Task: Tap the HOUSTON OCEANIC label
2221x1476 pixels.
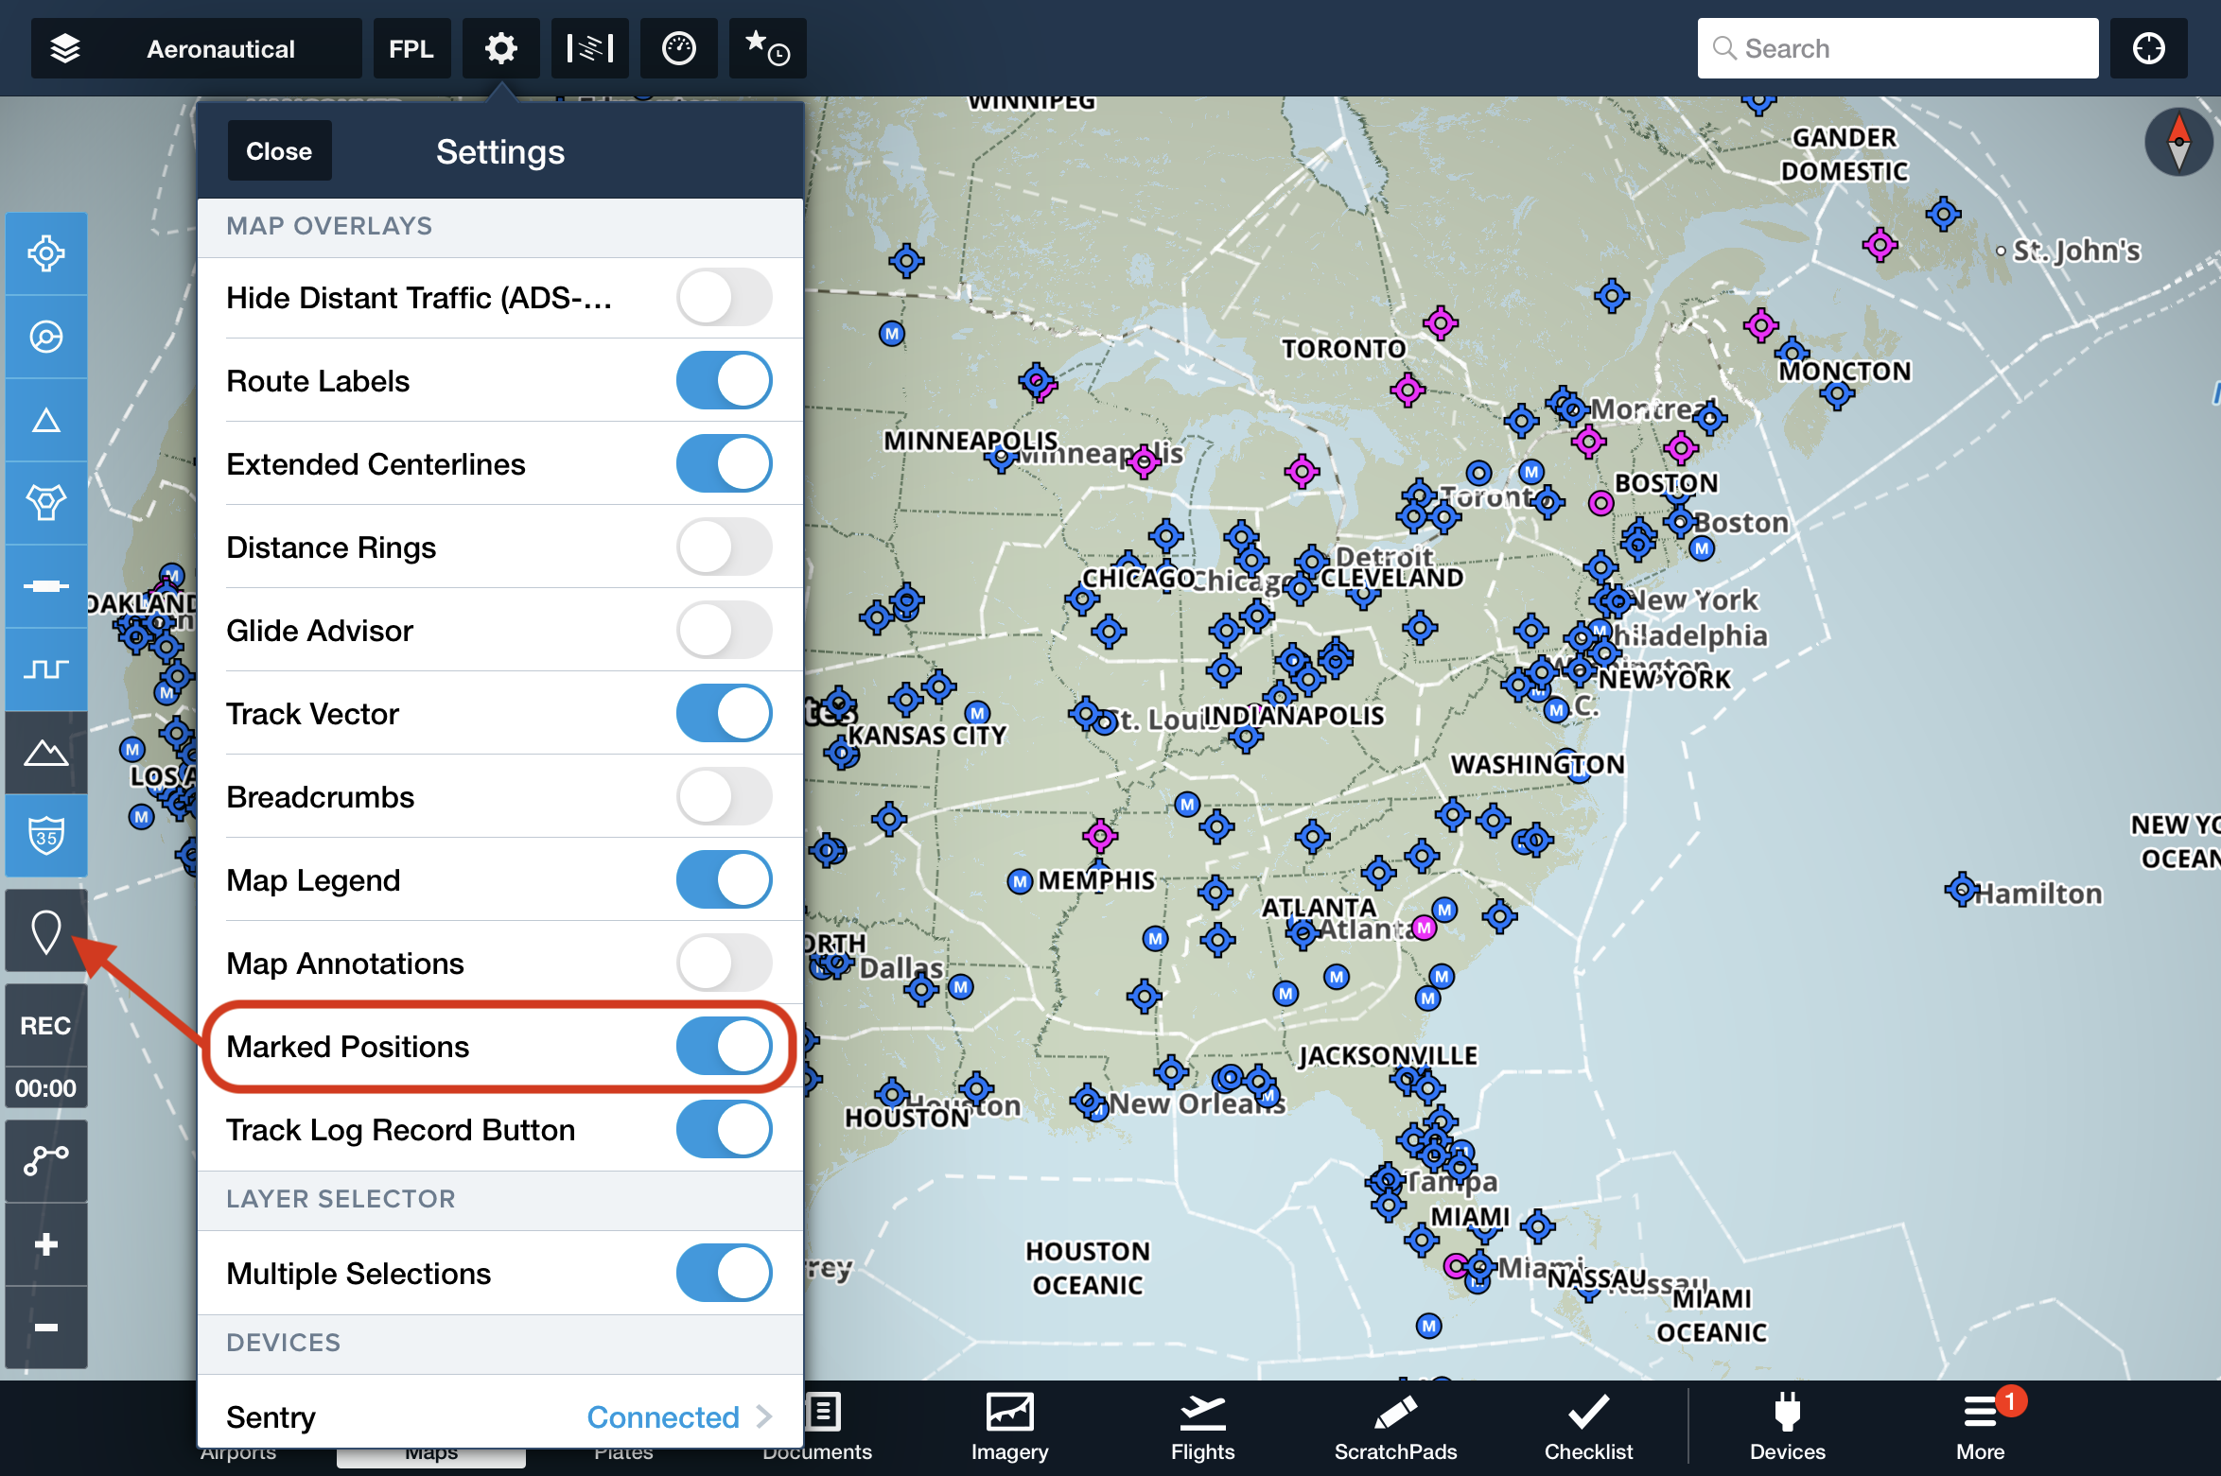Action: pyautogui.click(x=1088, y=1268)
